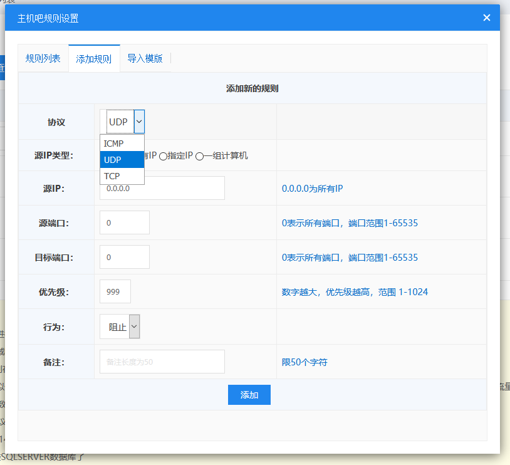
Task: Collapse the 协议 dropdown arrow
Action: pyautogui.click(x=139, y=122)
